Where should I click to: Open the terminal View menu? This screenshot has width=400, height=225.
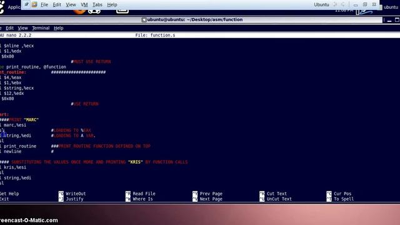tap(22, 28)
